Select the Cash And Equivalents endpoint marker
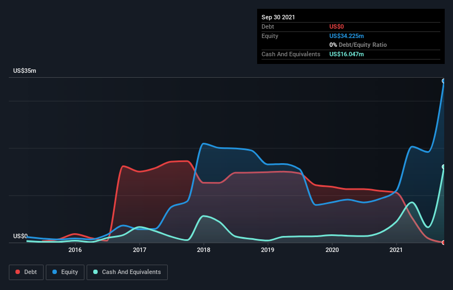 [x=444, y=167]
